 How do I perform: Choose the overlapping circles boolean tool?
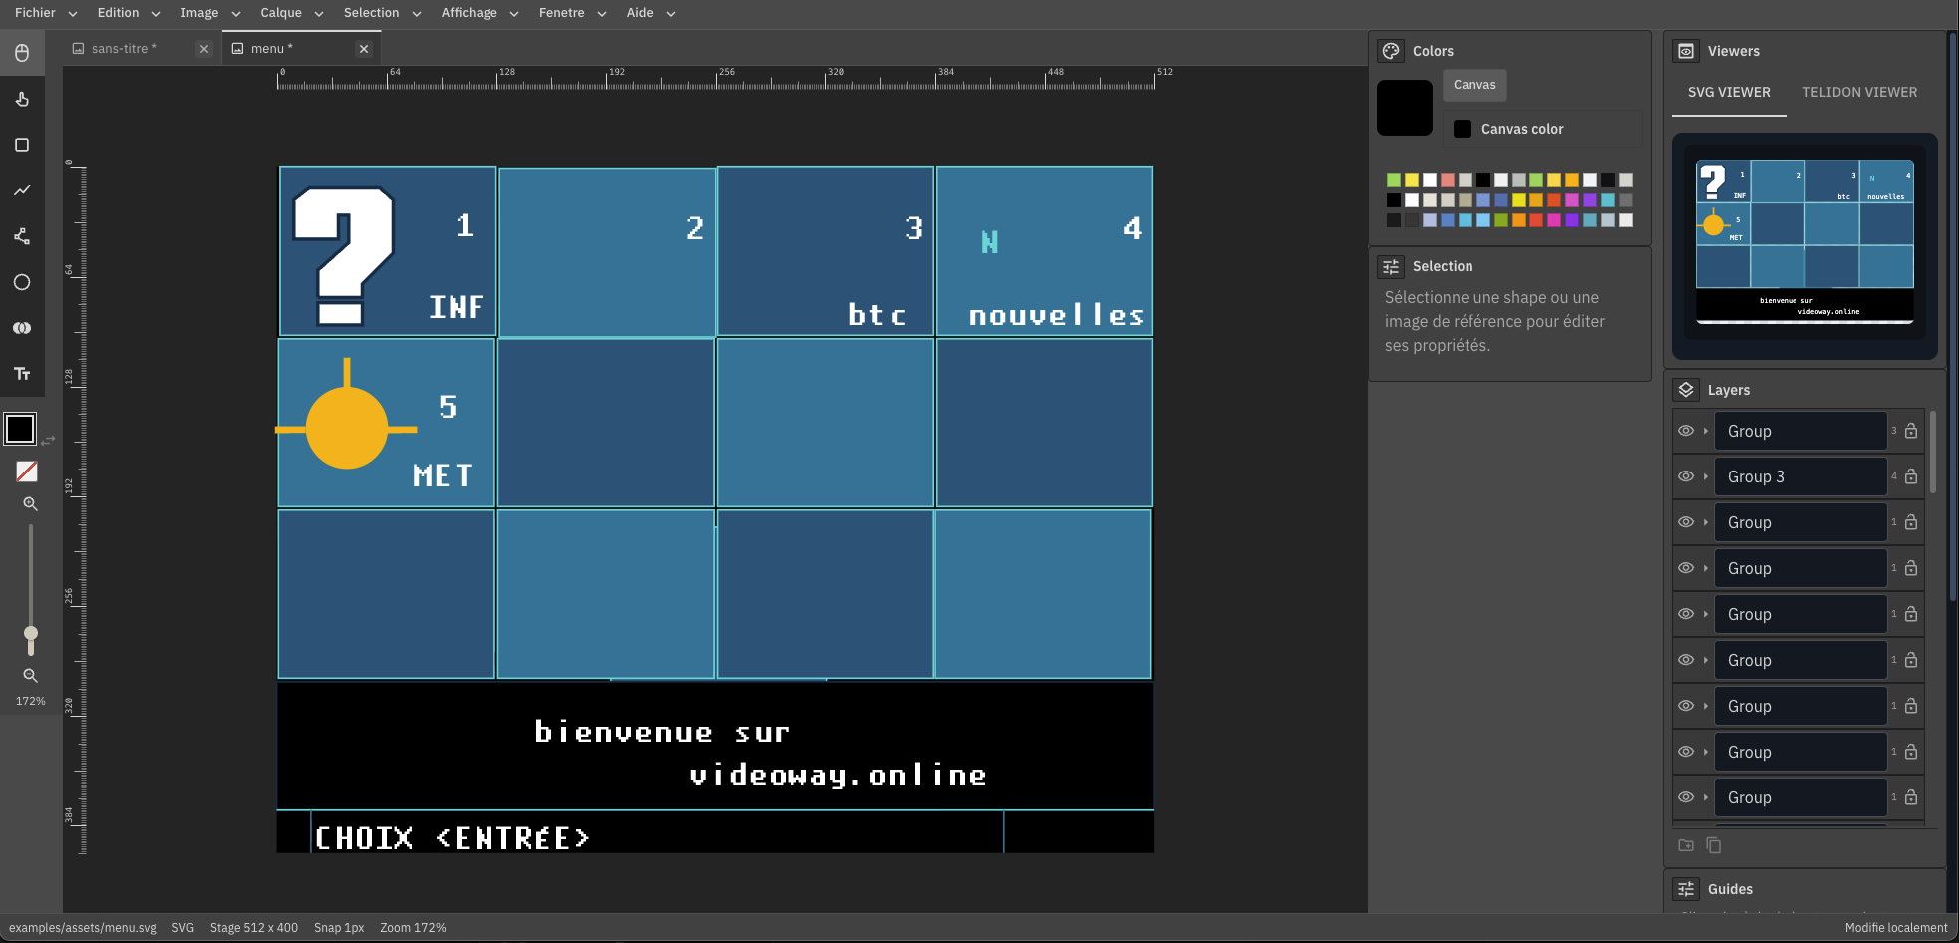coord(22,328)
